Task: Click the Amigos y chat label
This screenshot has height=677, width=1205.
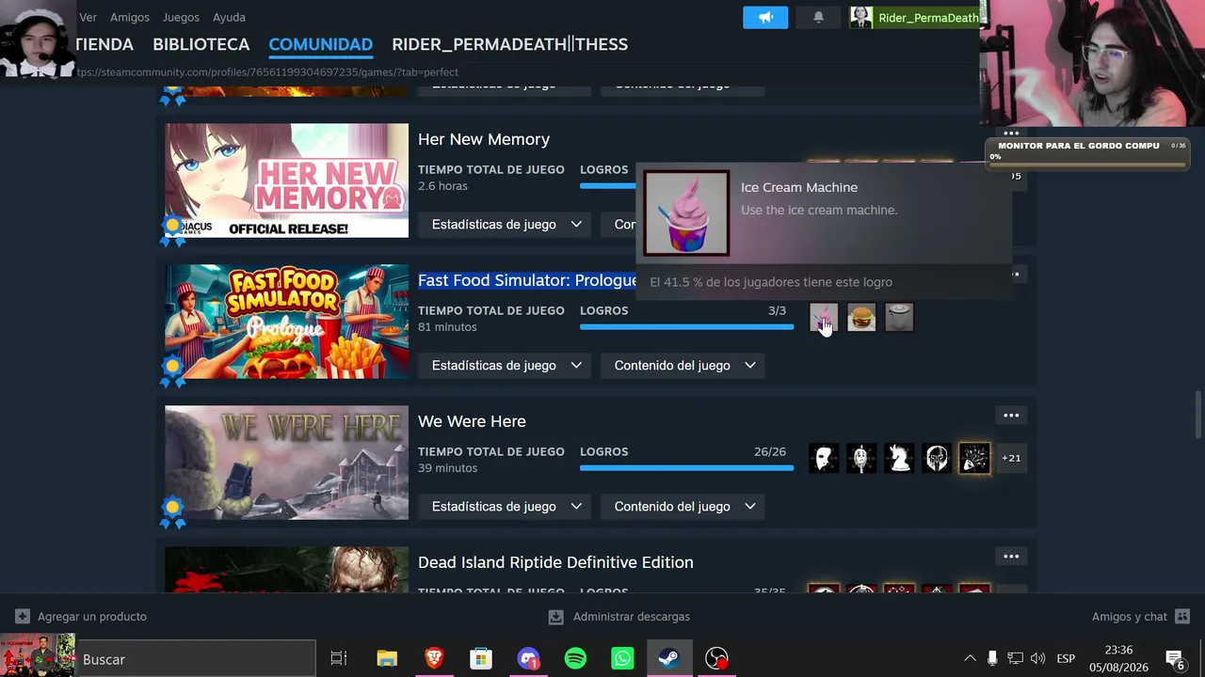Action: click(1130, 617)
